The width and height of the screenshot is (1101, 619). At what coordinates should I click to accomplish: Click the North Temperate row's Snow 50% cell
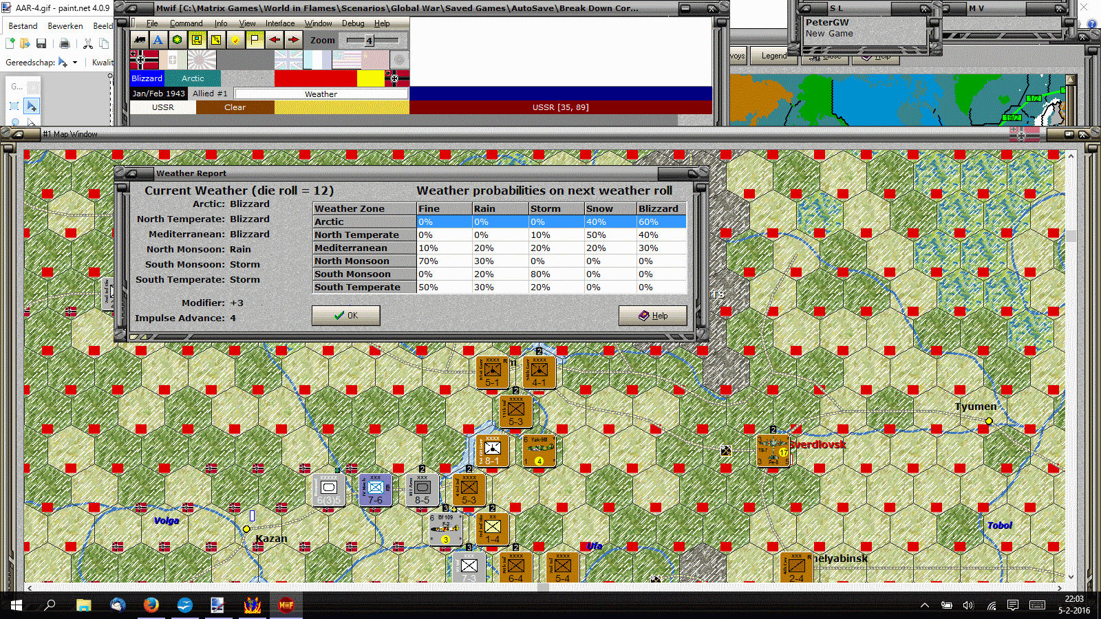pyautogui.click(x=610, y=235)
